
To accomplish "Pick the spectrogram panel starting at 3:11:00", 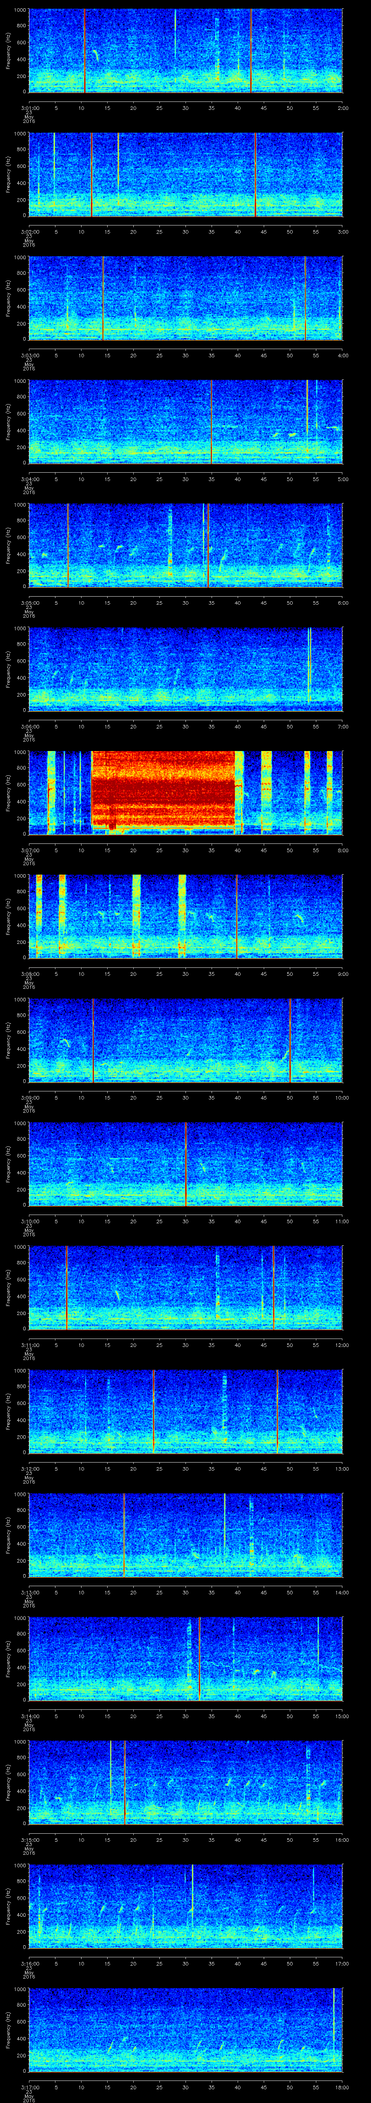I will (x=186, y=1287).
